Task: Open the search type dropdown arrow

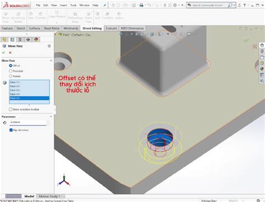Action: click(x=234, y=6)
